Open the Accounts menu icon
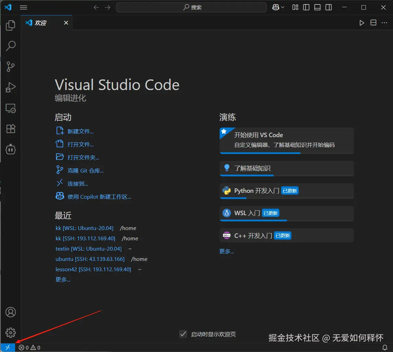This screenshot has height=352, width=393. (x=11, y=312)
